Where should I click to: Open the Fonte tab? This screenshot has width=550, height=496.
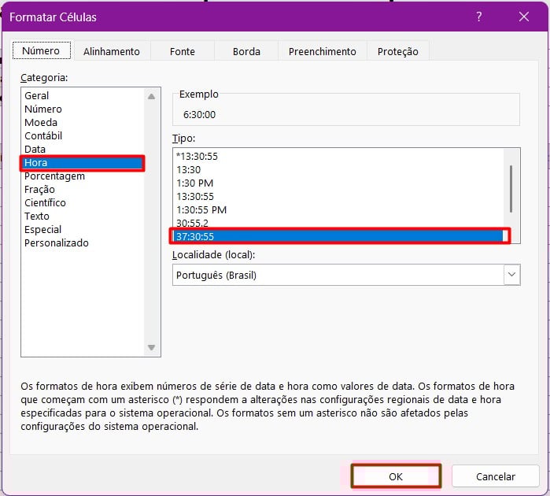pos(183,52)
